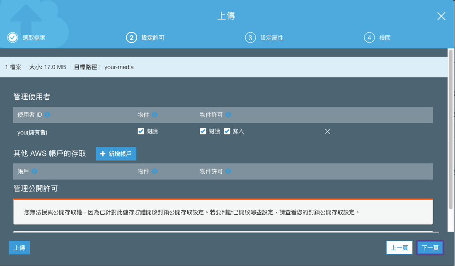Click the 其他 AWS 帳戶的存取 heading
The image size is (455, 266).
point(50,153)
